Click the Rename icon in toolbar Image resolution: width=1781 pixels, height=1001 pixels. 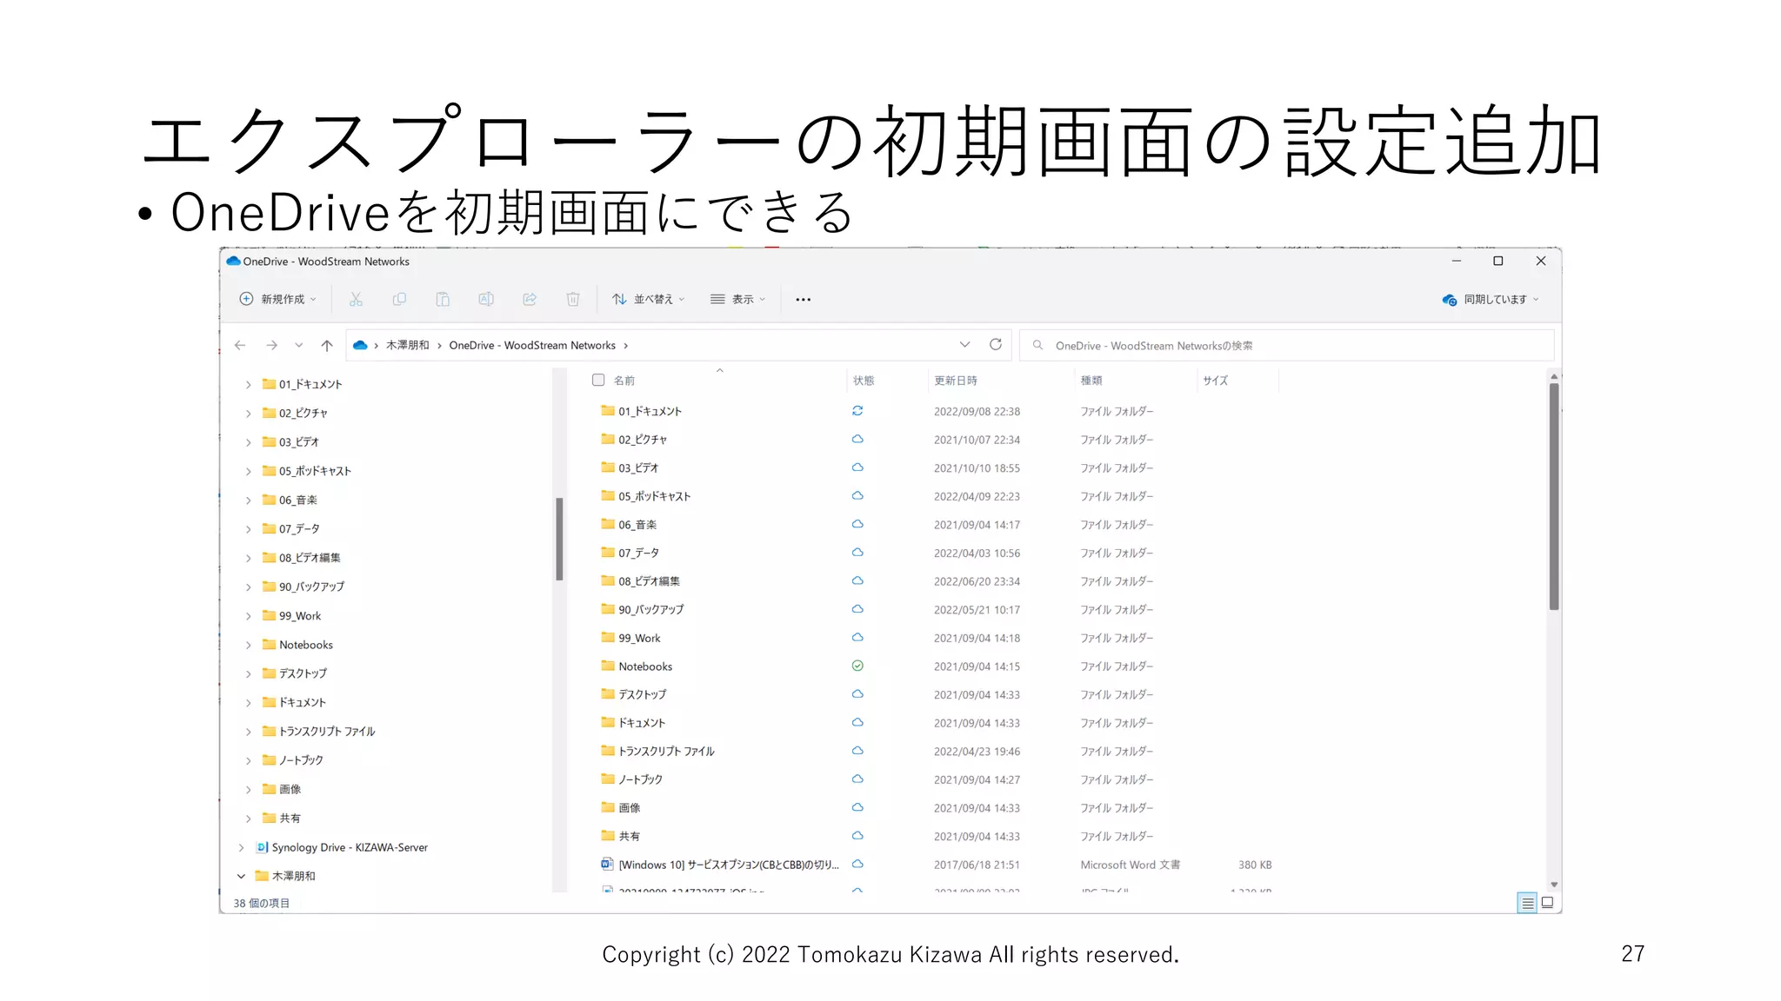click(x=486, y=299)
